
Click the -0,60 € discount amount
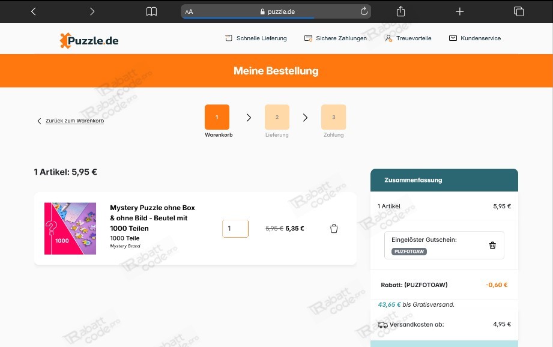click(497, 285)
